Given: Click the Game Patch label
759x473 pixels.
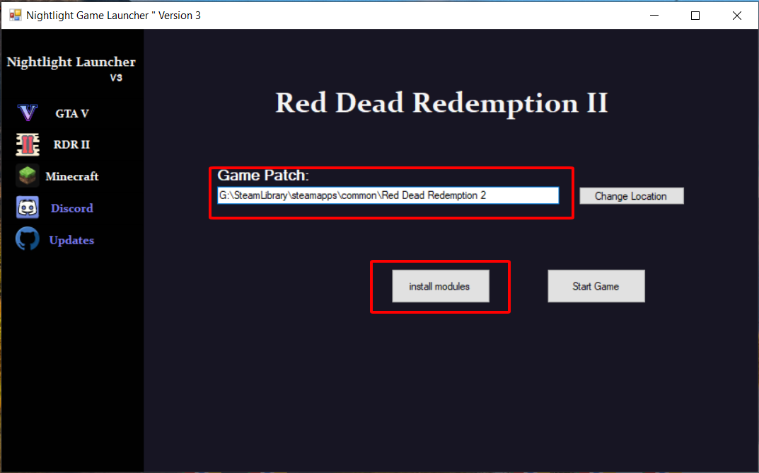Looking at the screenshot, I should tap(263, 176).
